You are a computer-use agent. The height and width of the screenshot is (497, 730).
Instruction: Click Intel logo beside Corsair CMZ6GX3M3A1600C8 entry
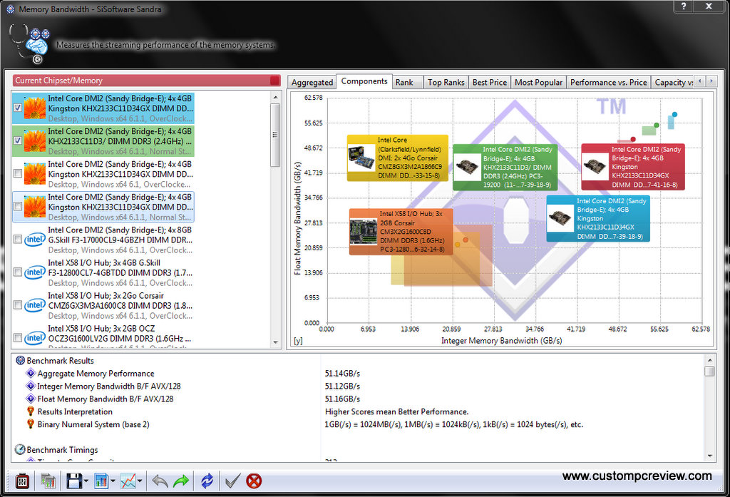pos(35,306)
